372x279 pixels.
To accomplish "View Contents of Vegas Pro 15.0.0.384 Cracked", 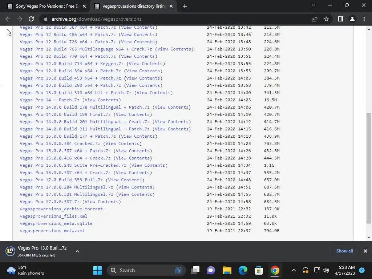I will pos(122,143).
